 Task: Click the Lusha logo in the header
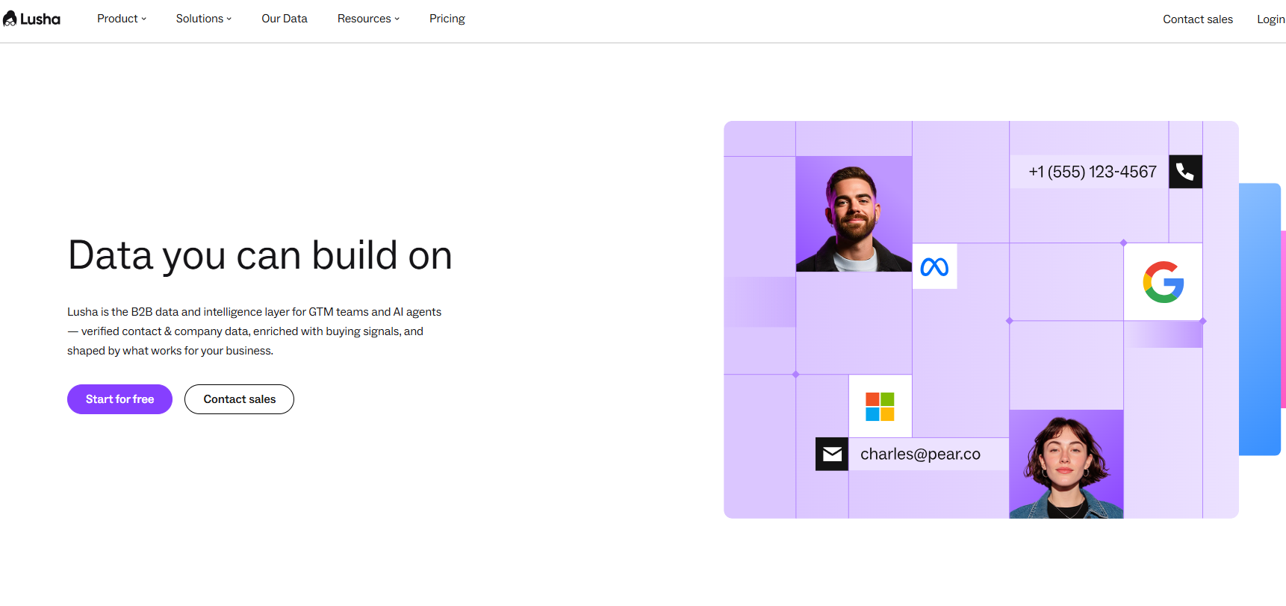coord(32,19)
